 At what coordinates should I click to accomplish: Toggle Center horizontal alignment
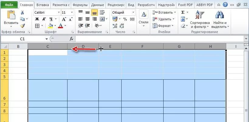88,19
